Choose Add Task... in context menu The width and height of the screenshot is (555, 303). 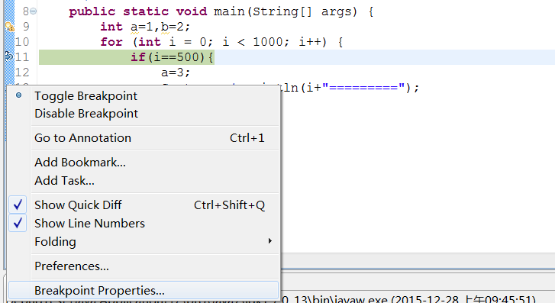pos(144,181)
